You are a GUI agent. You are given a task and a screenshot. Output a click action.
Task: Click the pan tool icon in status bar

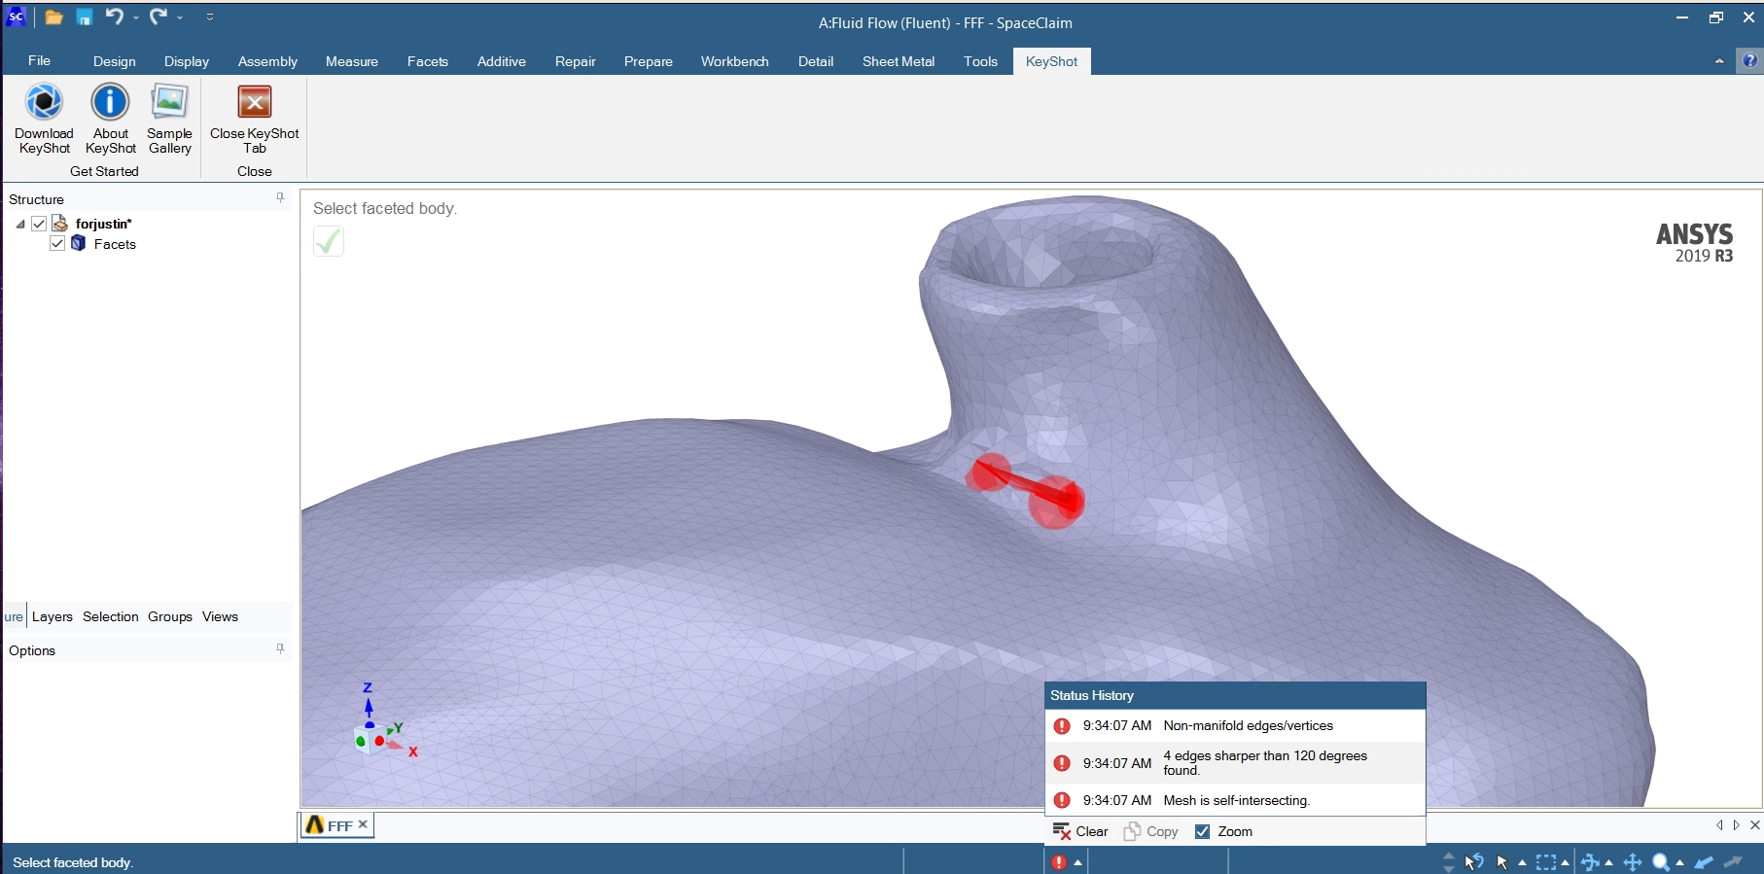(x=1633, y=862)
